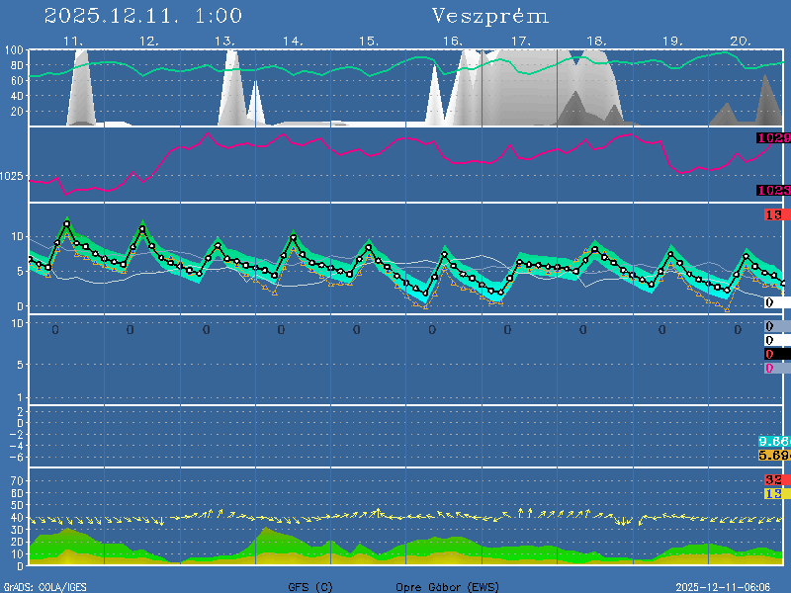This screenshot has height=593, width=791.
Task: Click the red 13 temperature maximum badge
Action: click(773, 215)
